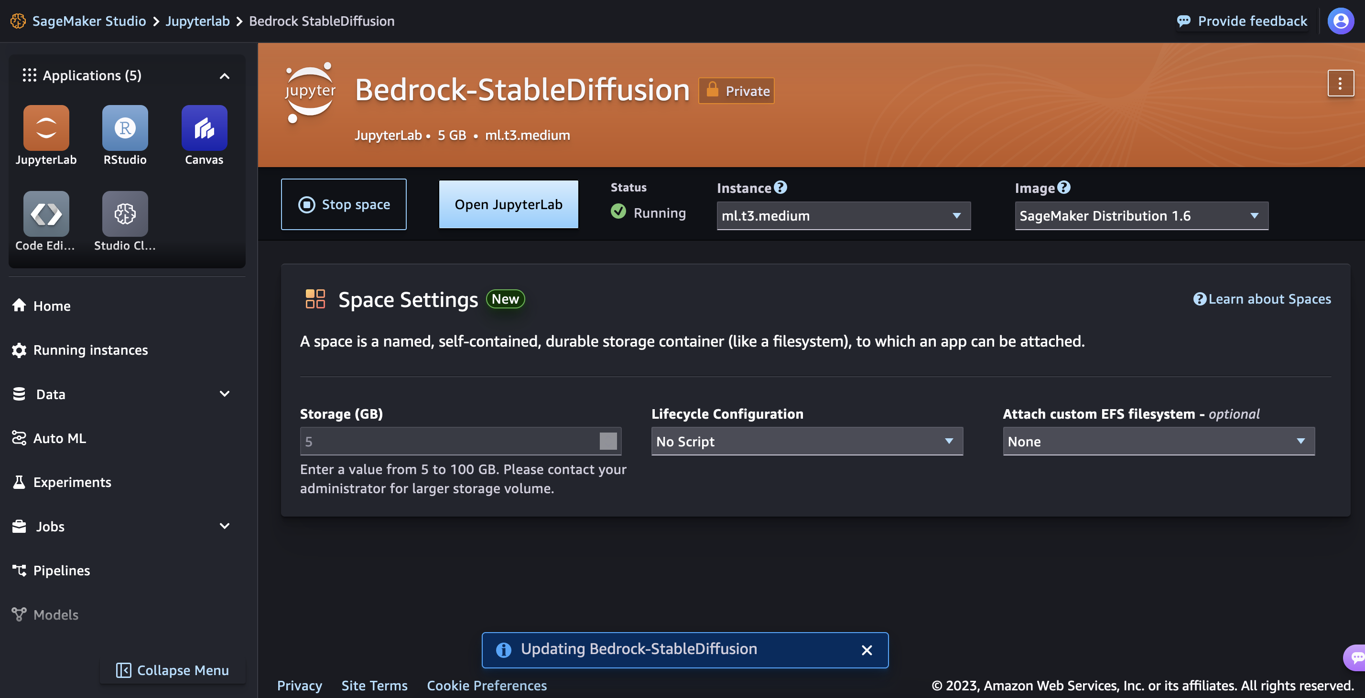The width and height of the screenshot is (1365, 698).
Task: Go to Home in the sidebar
Action: [x=41, y=306]
